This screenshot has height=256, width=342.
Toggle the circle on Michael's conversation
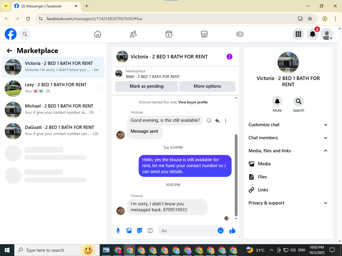100,110
